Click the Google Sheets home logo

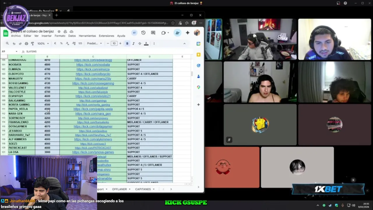6,34
